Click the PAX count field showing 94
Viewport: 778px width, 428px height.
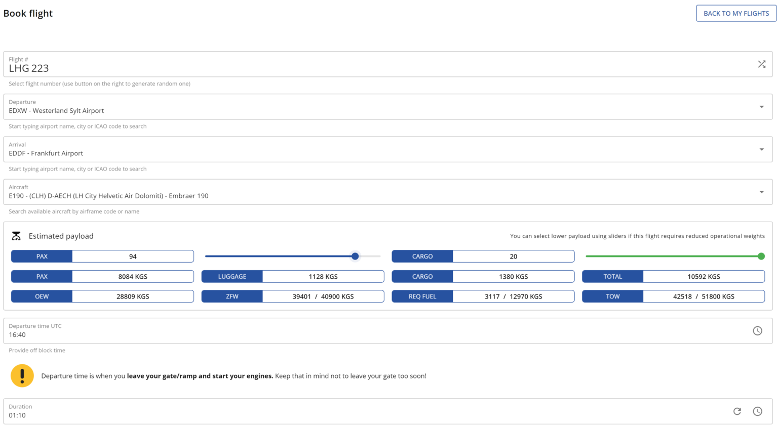pos(133,256)
